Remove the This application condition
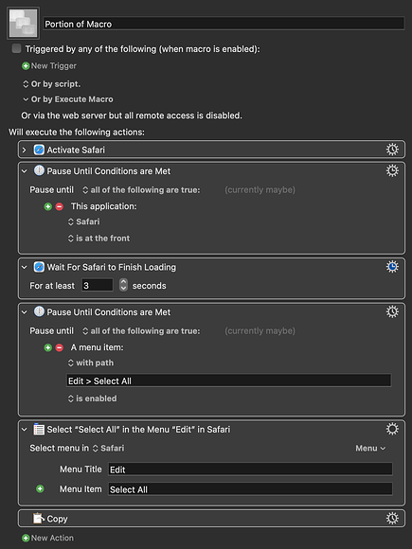This screenshot has width=412, height=549. [x=60, y=206]
